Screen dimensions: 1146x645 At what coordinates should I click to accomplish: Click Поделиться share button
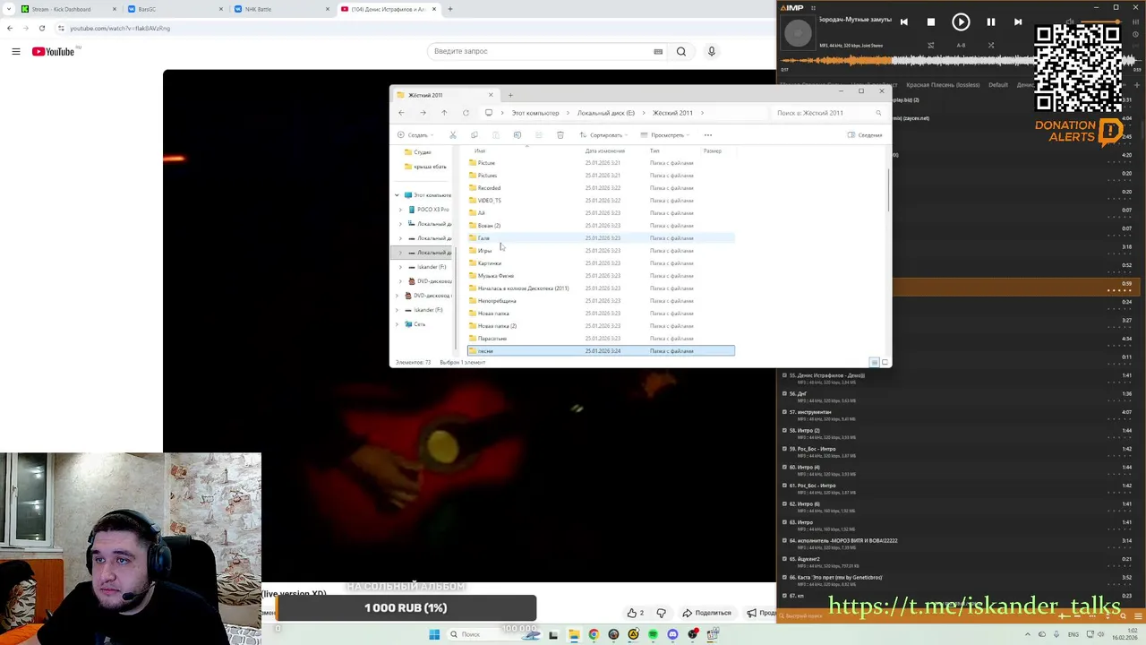click(706, 613)
